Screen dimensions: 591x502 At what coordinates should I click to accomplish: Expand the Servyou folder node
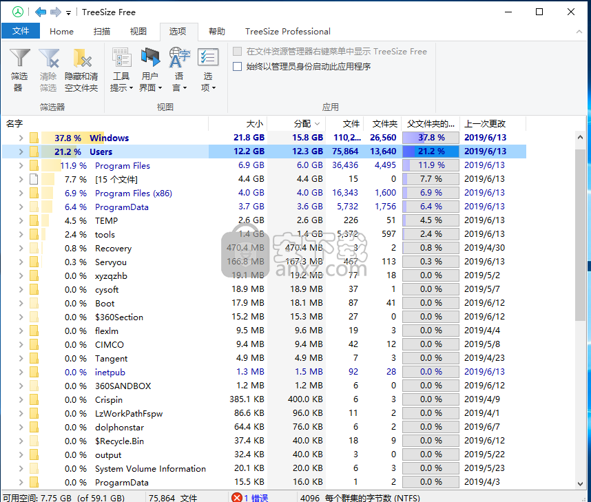[x=21, y=262]
